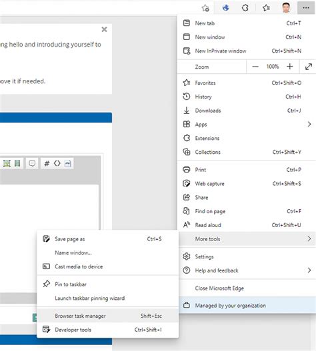This screenshot has width=316, height=351.
Task: Open Developer tools from submenu
Action: click(107, 330)
